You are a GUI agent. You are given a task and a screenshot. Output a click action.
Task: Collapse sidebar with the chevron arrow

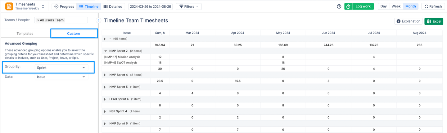[98, 20]
